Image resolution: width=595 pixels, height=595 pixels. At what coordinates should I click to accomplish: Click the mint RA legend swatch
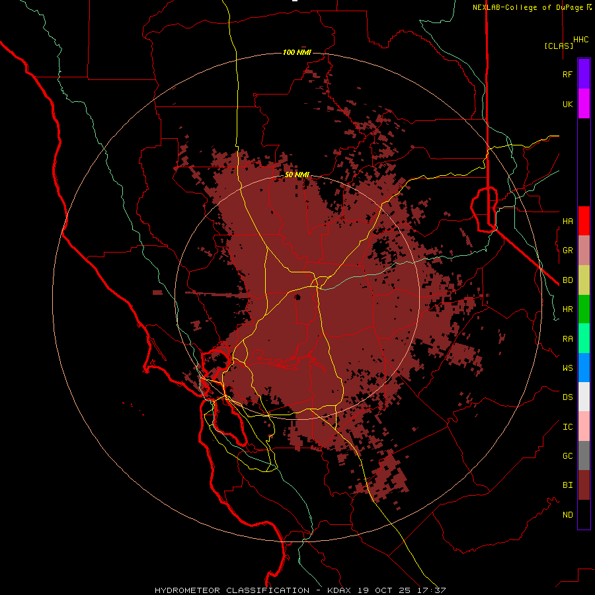584,338
